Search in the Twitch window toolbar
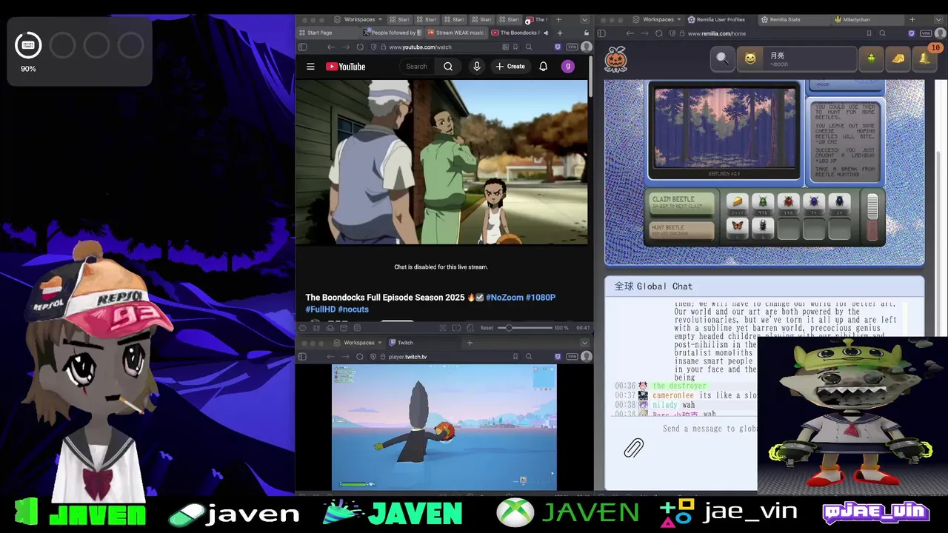Screen dimensions: 948x533 pyautogui.click(x=529, y=357)
